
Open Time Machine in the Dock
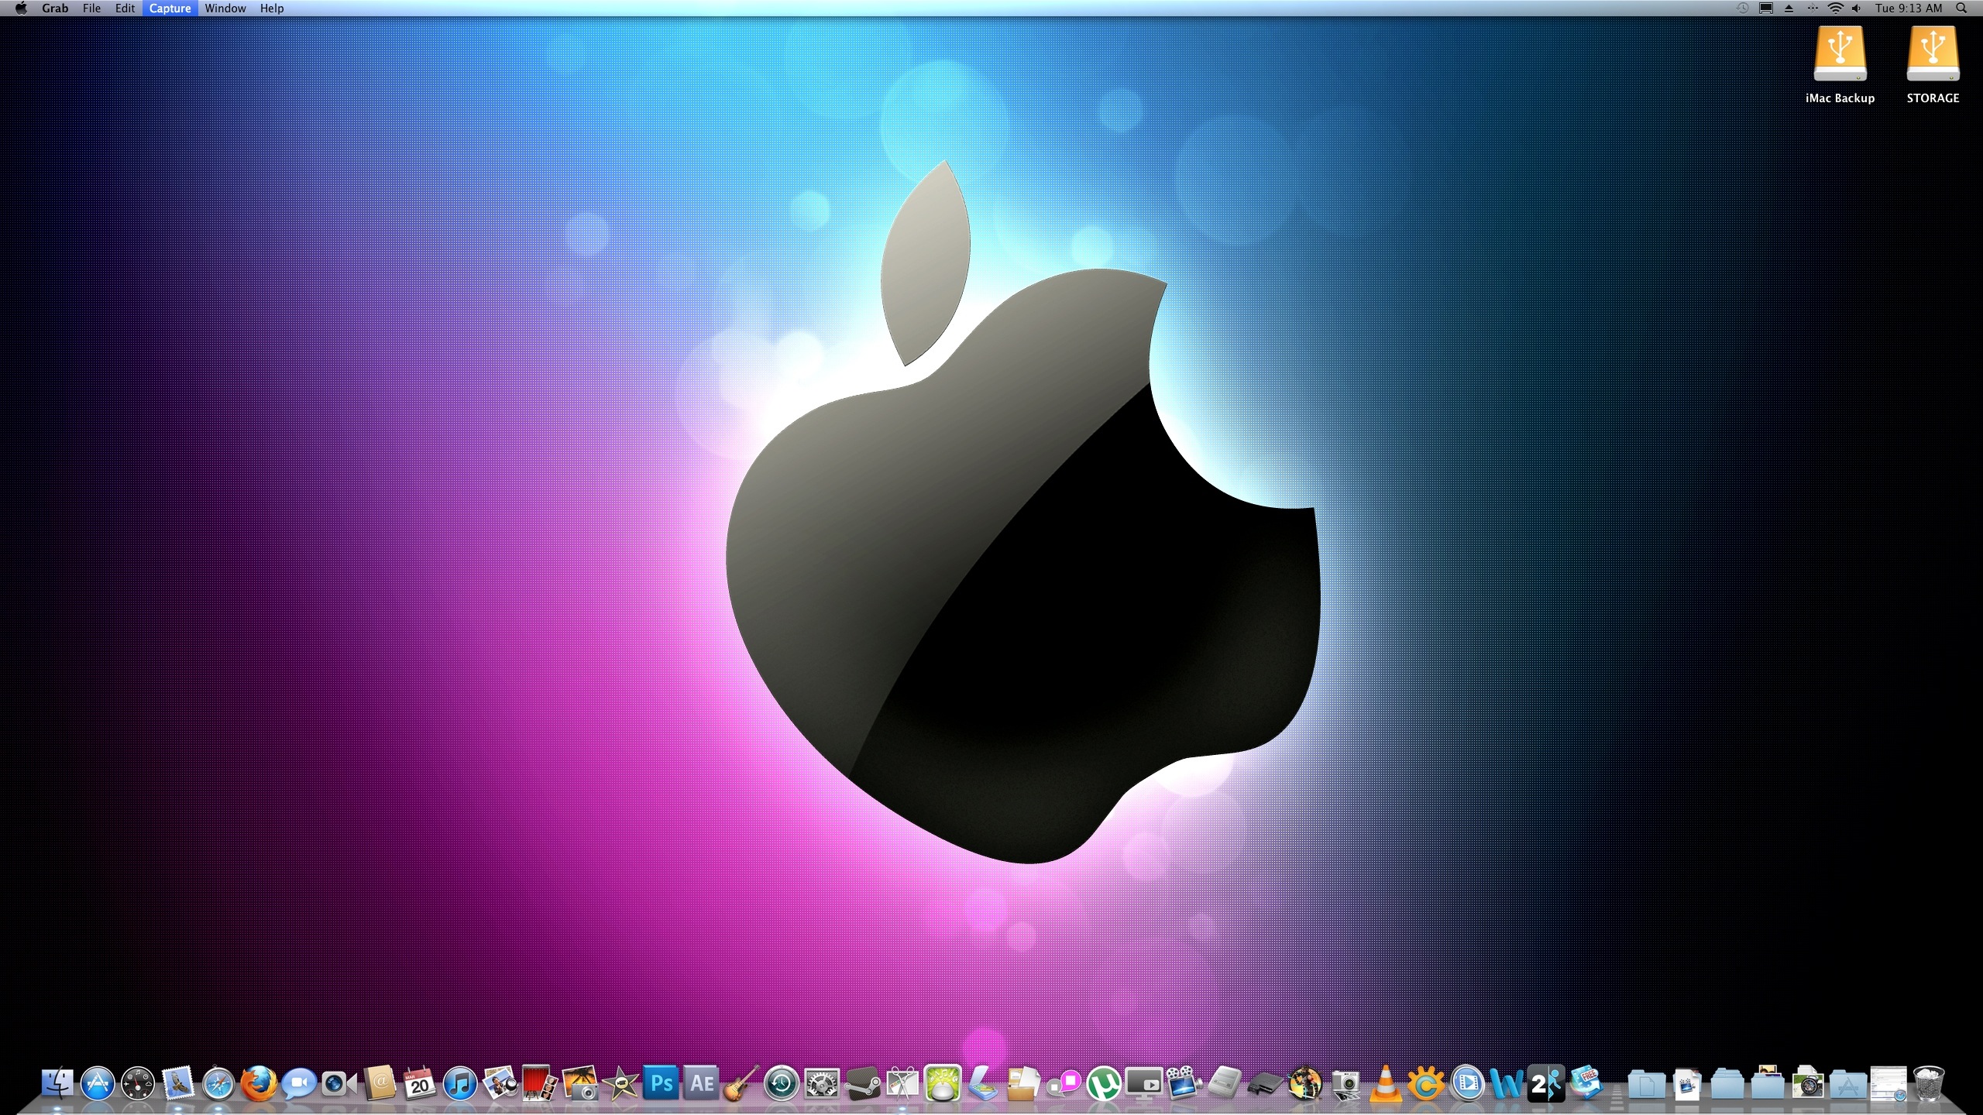[782, 1083]
